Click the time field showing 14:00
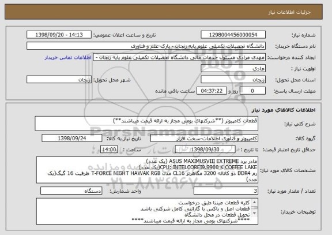 pyautogui.click(x=109, y=150)
